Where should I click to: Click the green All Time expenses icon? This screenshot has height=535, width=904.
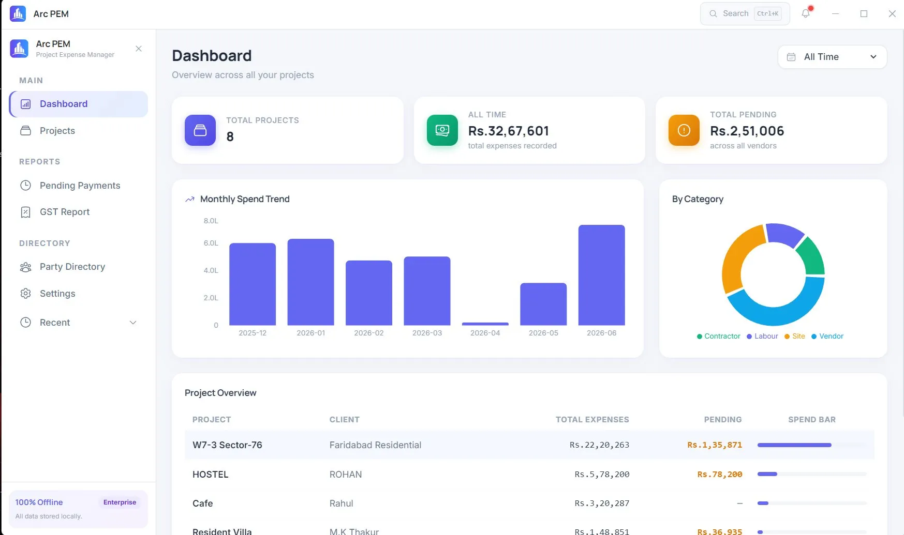tap(442, 130)
